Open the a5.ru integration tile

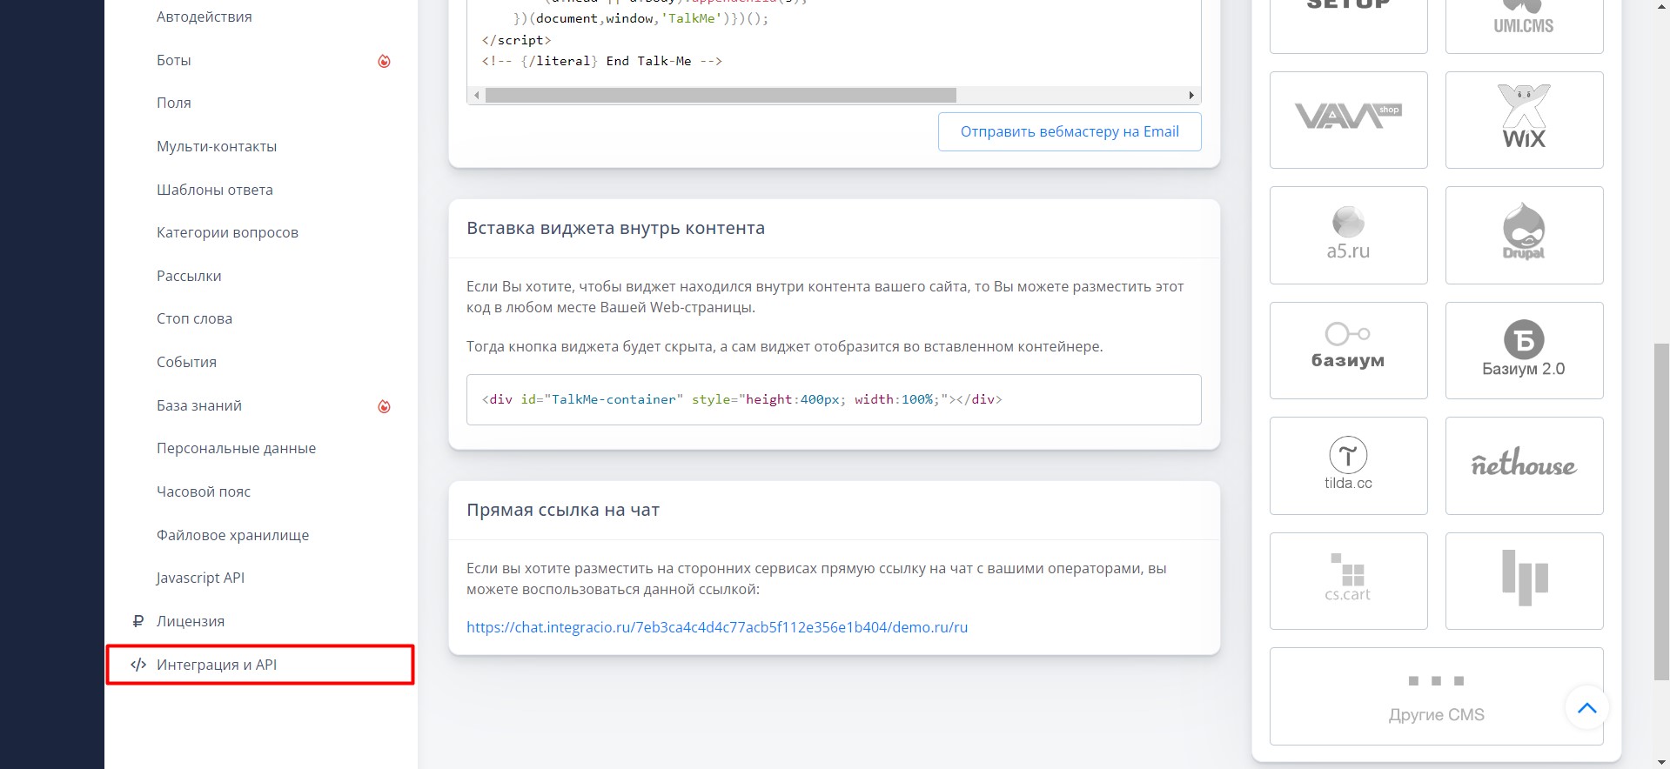(x=1348, y=235)
